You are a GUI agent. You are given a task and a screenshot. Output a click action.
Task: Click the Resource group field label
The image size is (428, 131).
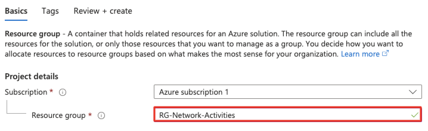pos(59,116)
